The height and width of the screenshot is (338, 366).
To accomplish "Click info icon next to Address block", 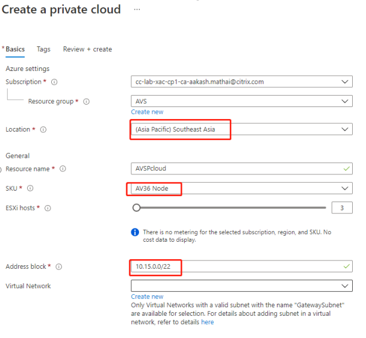I will (x=59, y=267).
